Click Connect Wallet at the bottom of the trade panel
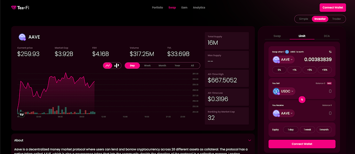 [x=302, y=144]
